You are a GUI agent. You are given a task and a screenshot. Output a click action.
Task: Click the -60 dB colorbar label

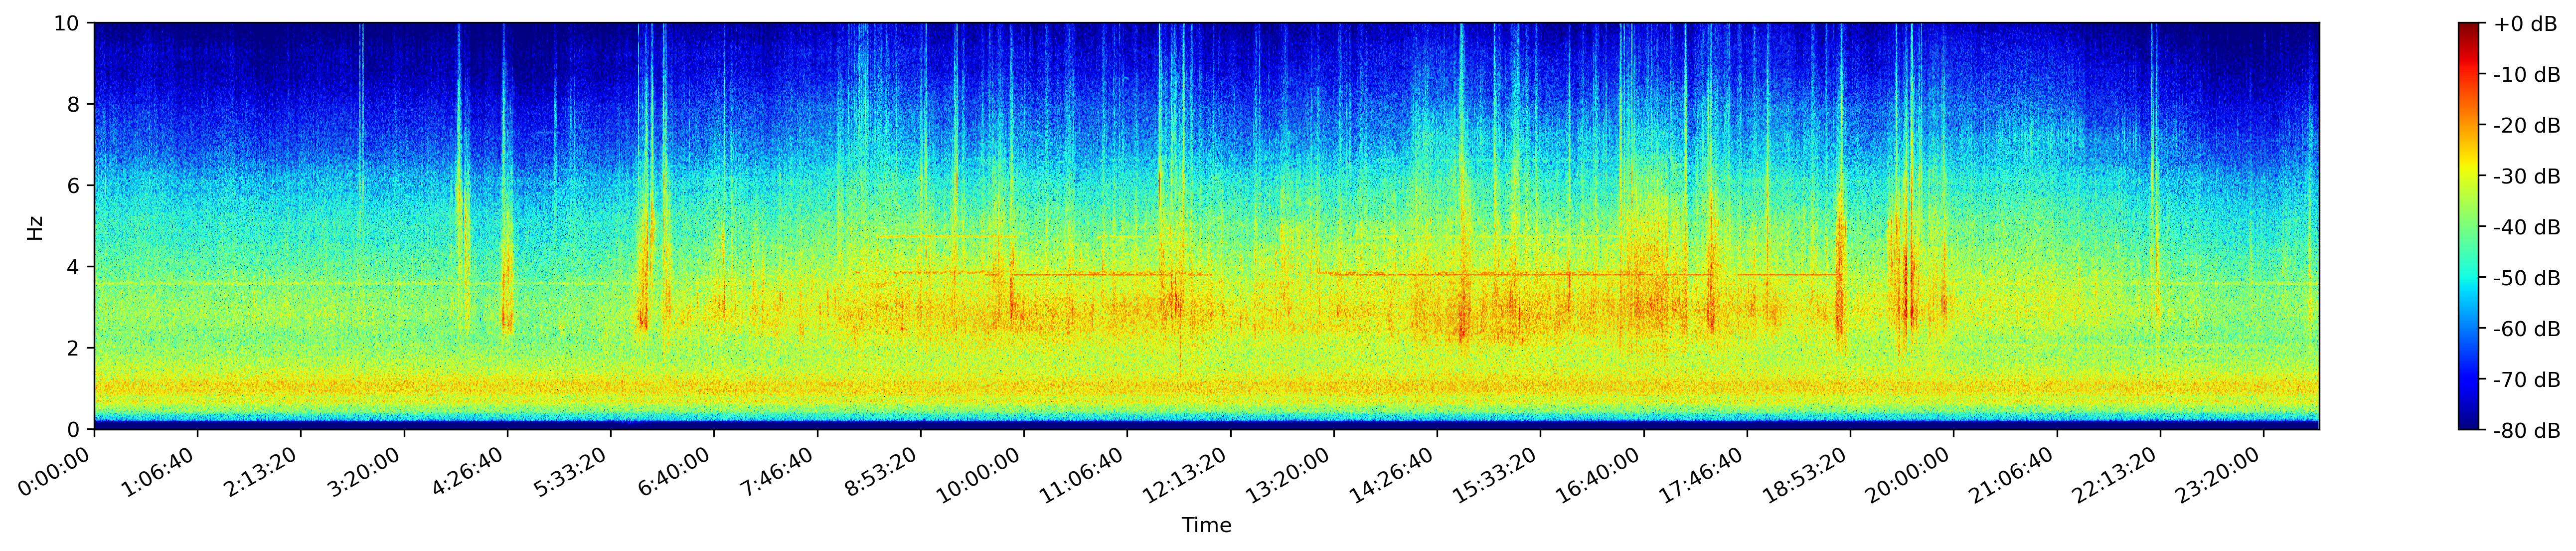coord(2527,329)
